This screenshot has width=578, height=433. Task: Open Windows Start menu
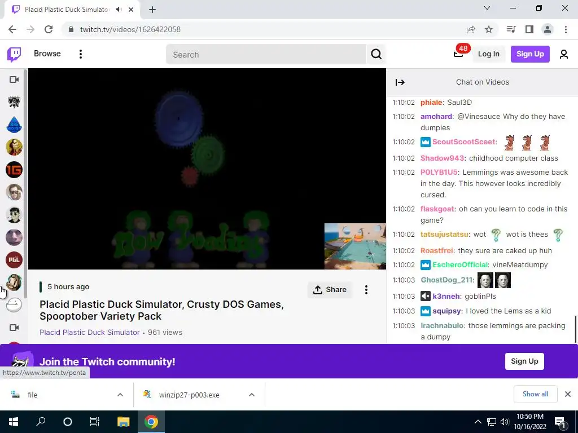coord(14,422)
